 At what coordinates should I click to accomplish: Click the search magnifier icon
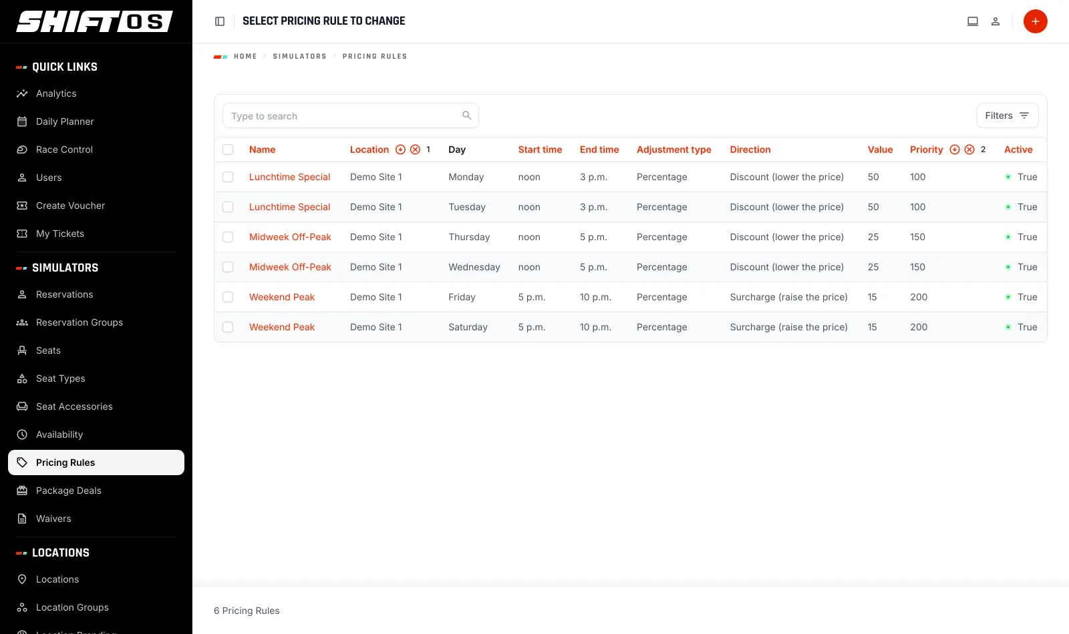(x=467, y=115)
